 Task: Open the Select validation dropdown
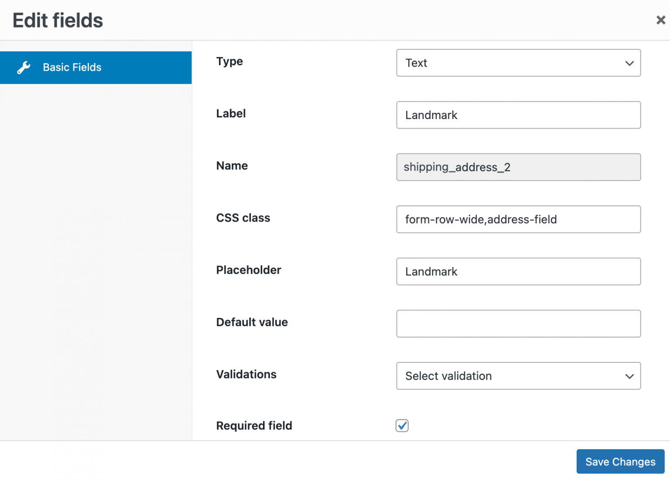pyautogui.click(x=518, y=376)
